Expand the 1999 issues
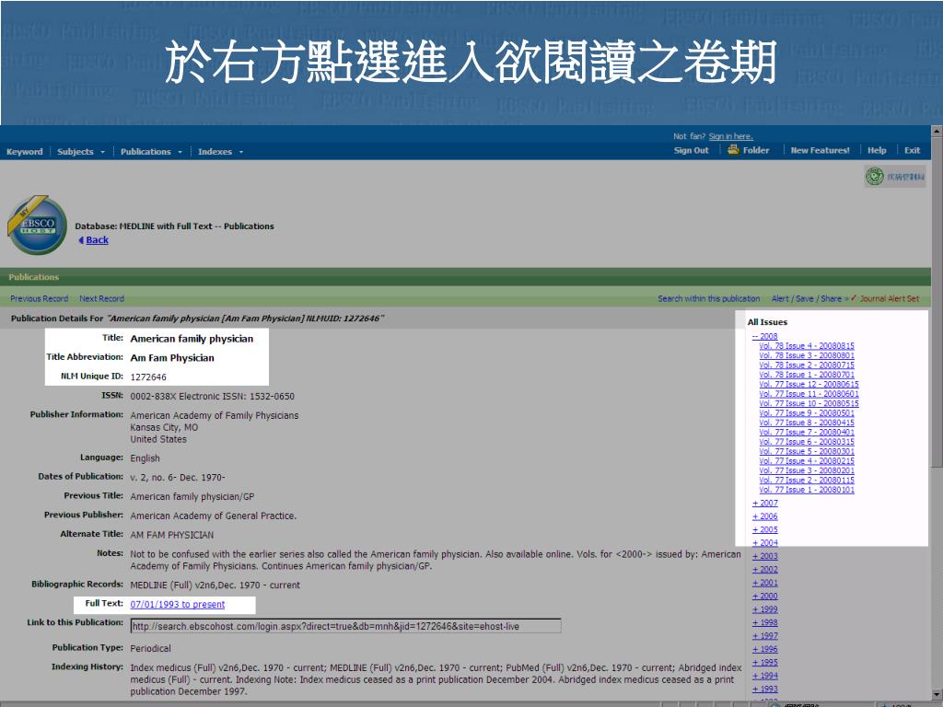This screenshot has width=943, height=707. (765, 609)
